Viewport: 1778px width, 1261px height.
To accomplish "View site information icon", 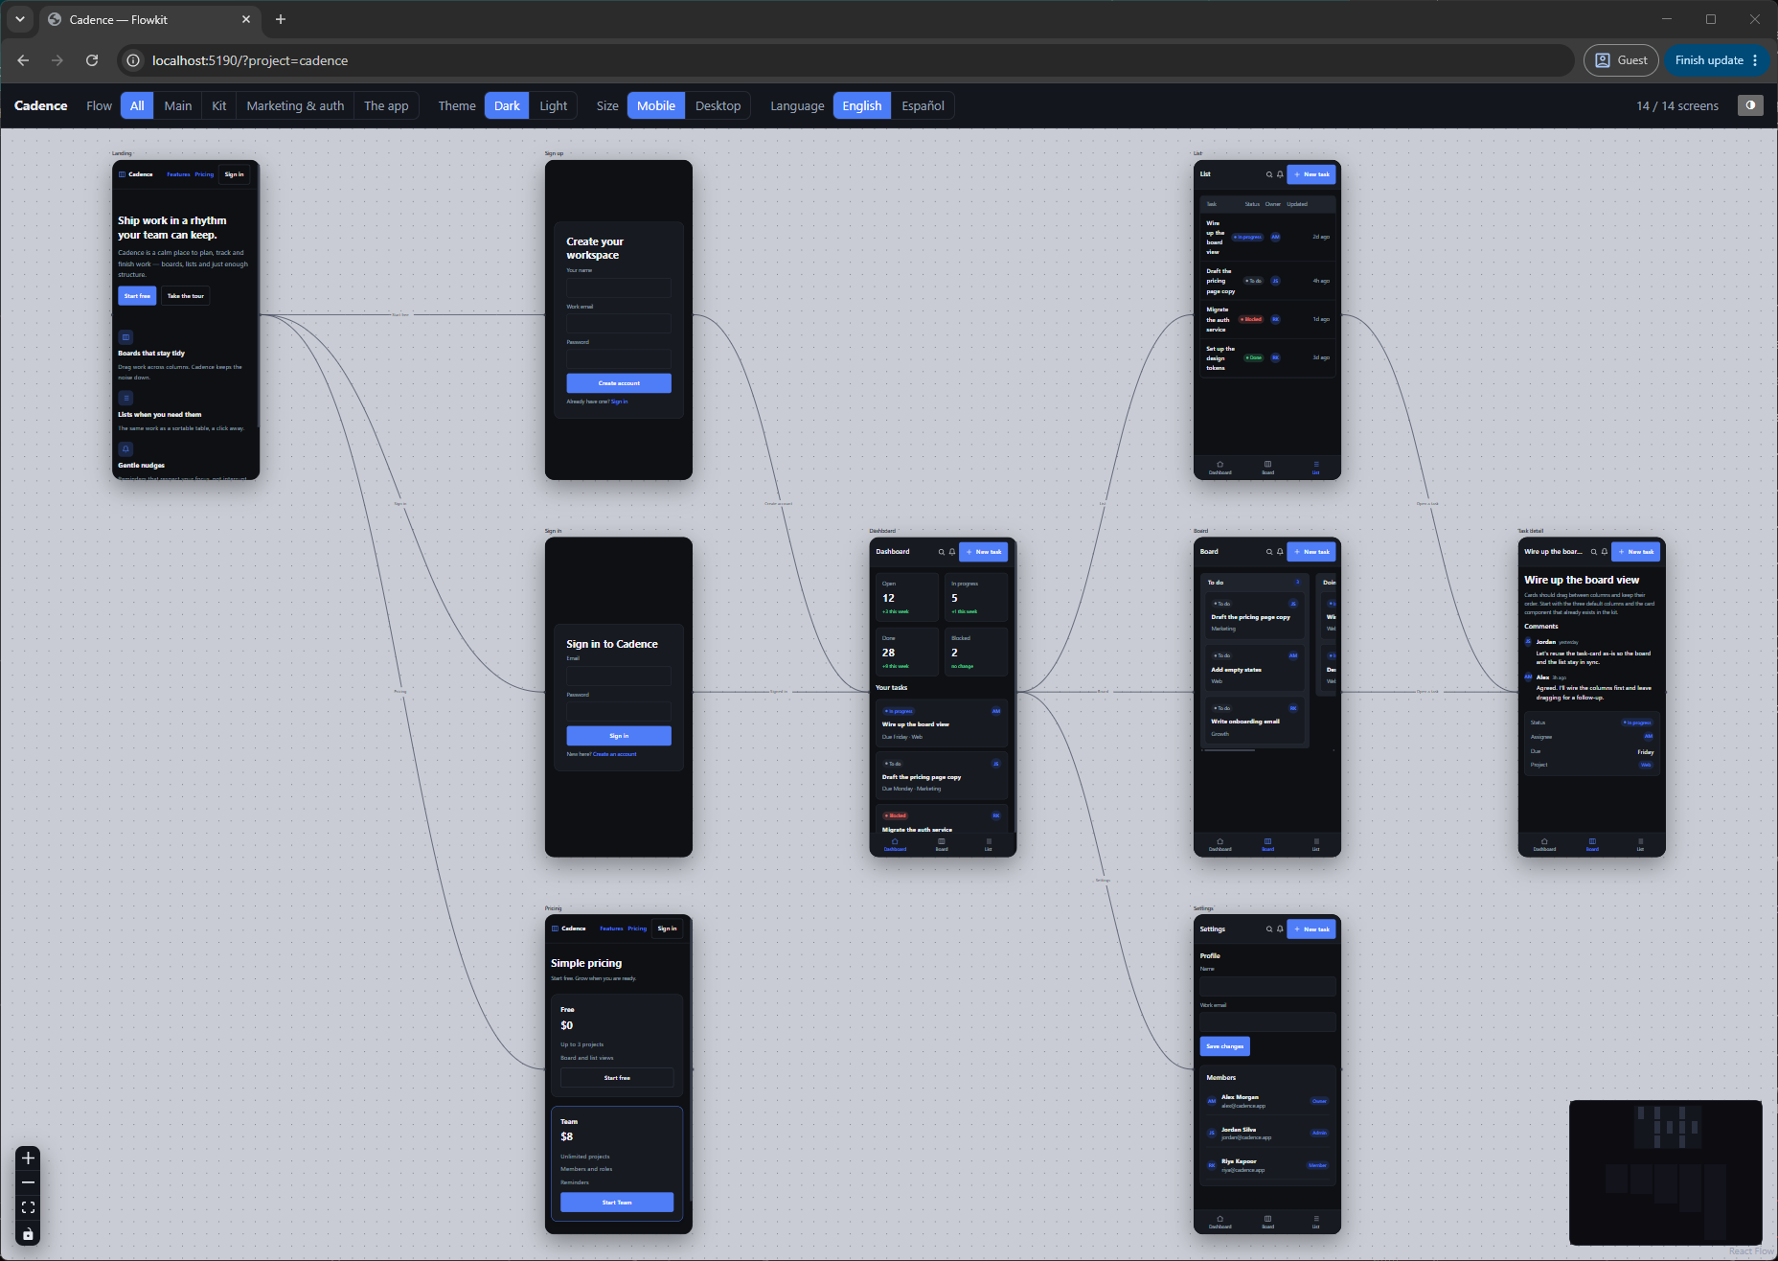I will pyautogui.click(x=134, y=60).
